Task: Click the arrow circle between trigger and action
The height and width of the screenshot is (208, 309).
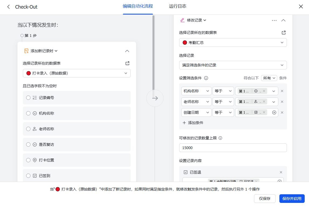Action: [155, 98]
